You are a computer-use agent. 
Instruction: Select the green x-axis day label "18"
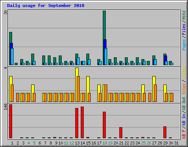click(105, 143)
